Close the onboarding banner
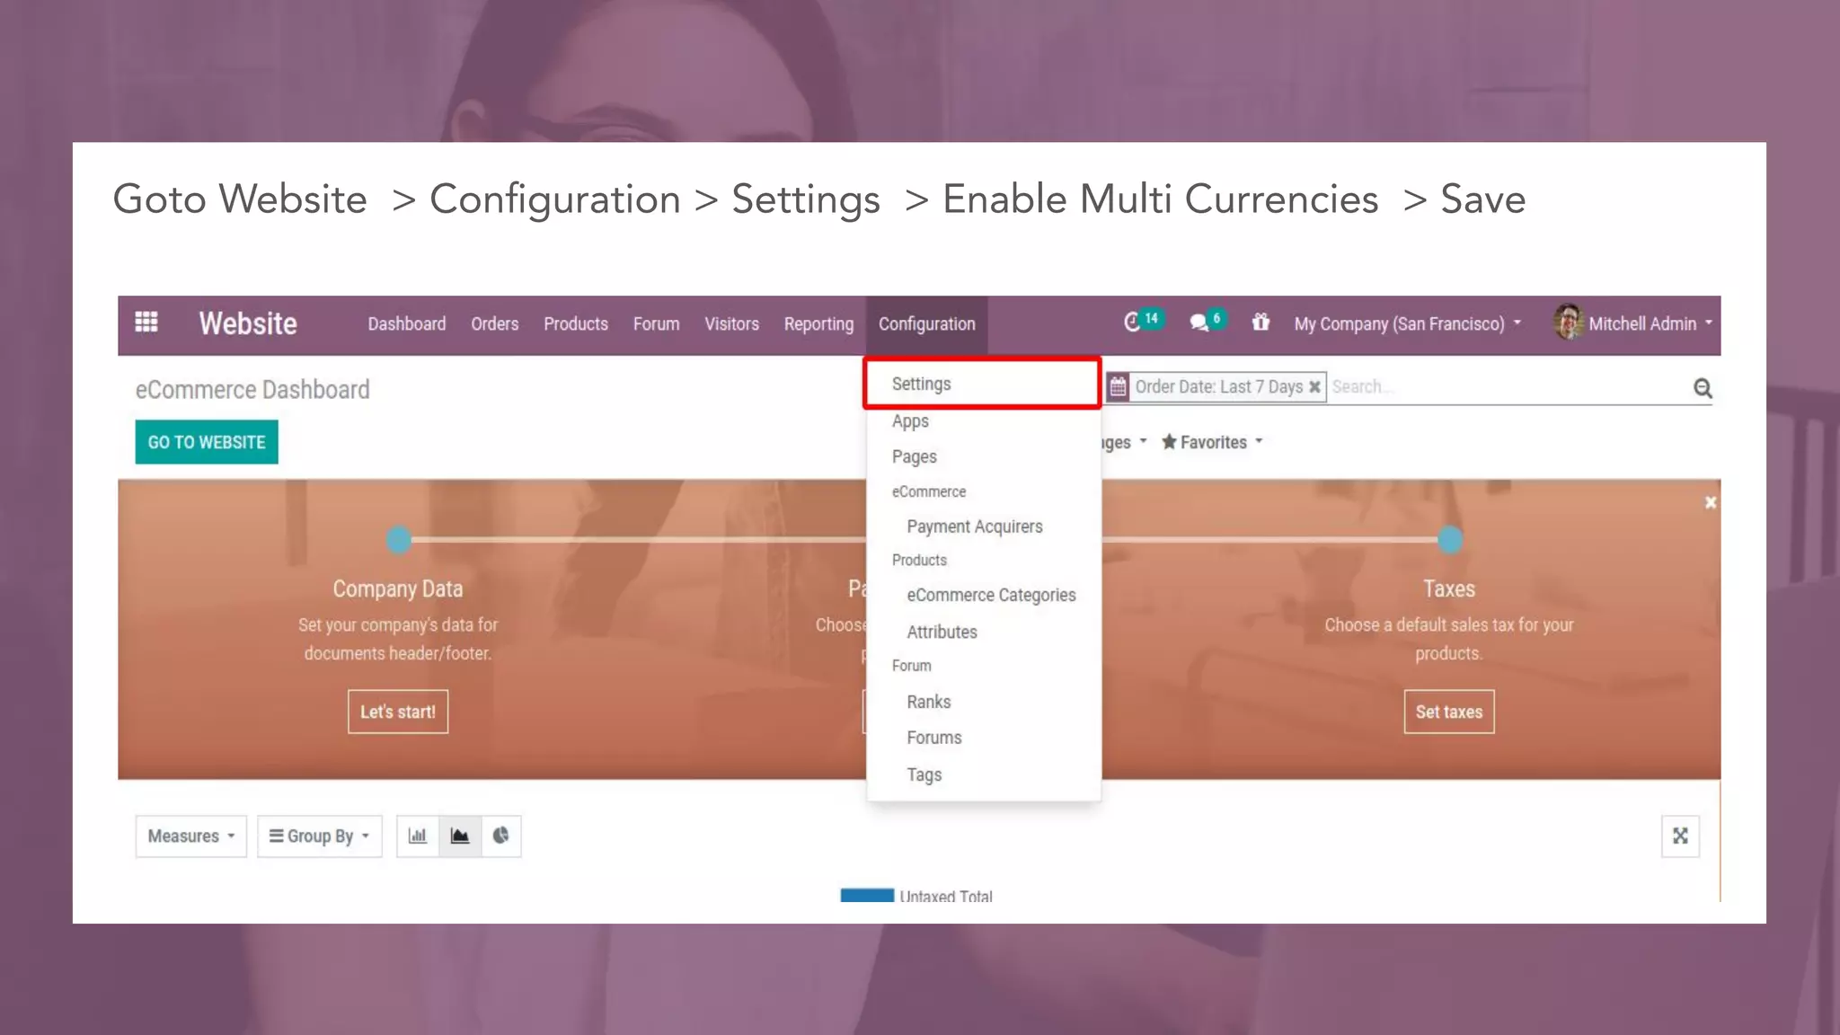 (1711, 502)
